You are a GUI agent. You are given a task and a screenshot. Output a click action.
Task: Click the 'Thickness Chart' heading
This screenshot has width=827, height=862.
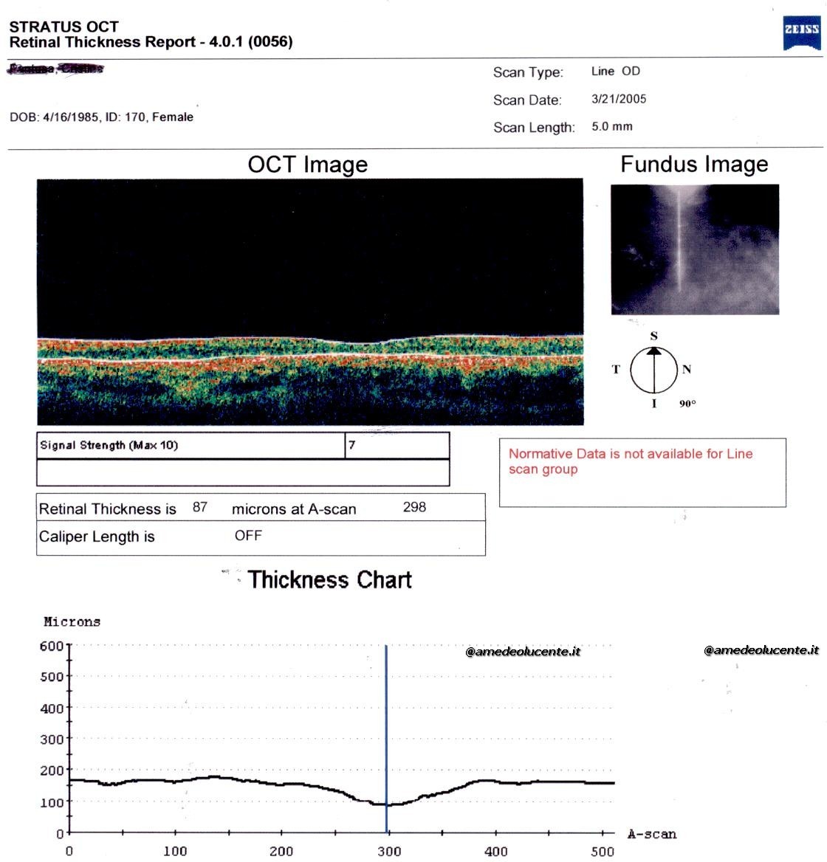coord(330,580)
